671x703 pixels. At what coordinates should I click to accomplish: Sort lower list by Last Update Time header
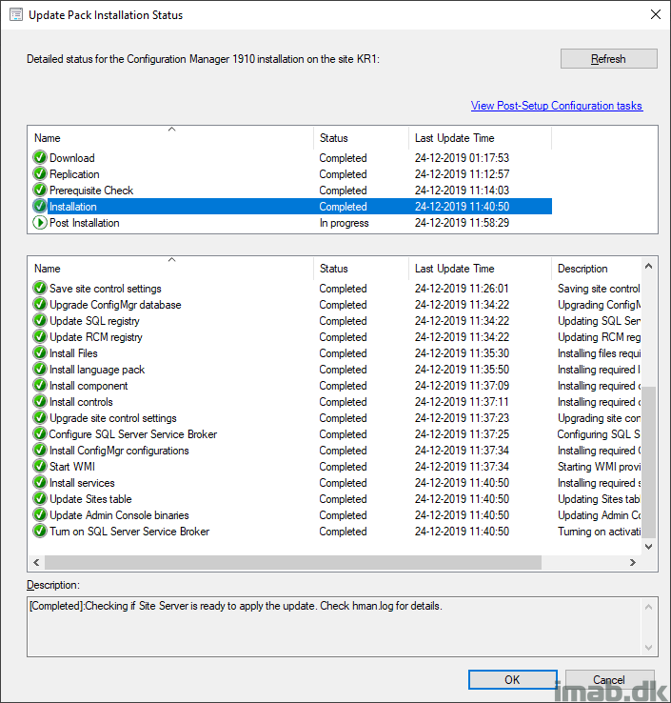[481, 268]
